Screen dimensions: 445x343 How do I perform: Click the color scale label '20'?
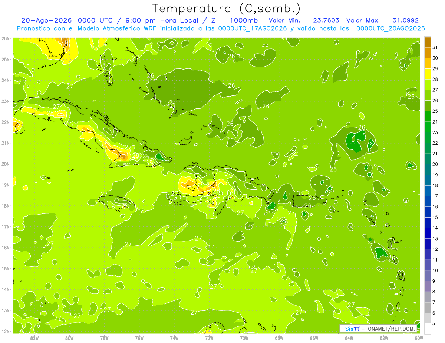pyautogui.click(x=435, y=164)
